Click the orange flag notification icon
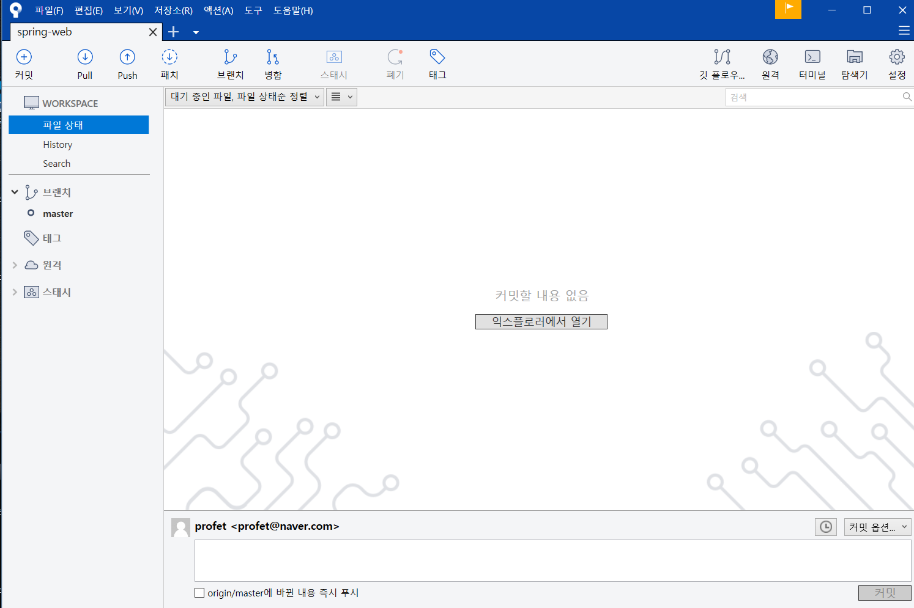Screen dimensions: 914x608 click(x=788, y=9)
